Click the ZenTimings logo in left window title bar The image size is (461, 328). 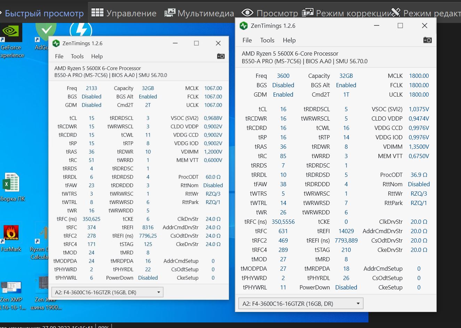point(56,43)
